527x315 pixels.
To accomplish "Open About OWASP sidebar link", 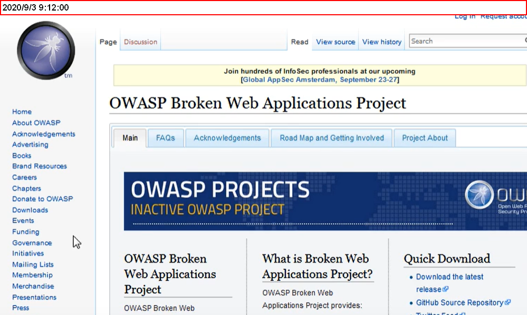I will (36, 123).
